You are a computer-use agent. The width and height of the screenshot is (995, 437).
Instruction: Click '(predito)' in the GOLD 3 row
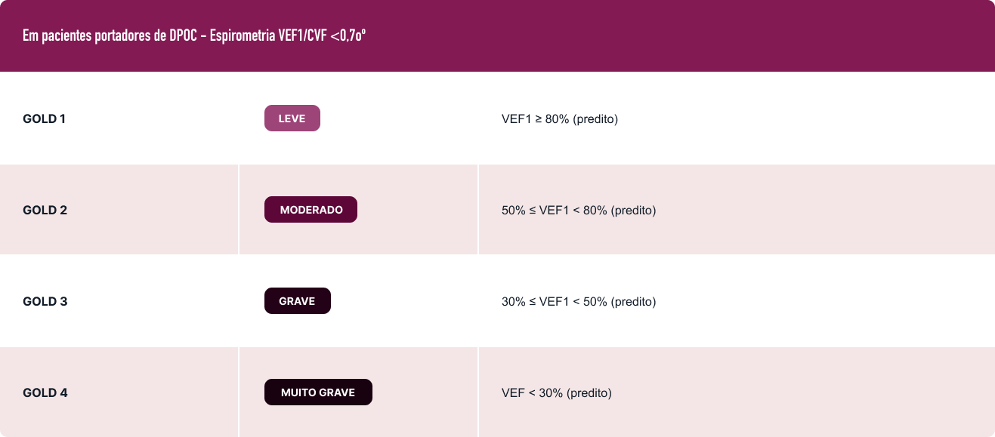tap(633, 302)
